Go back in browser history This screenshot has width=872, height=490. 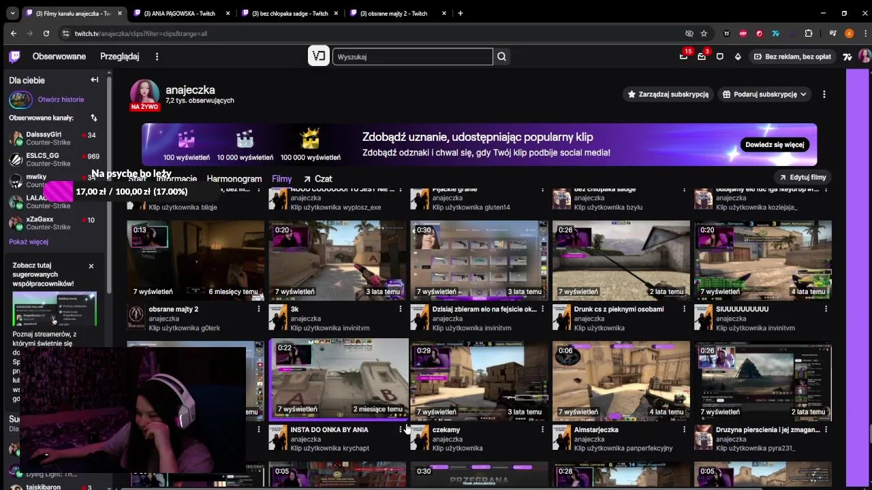tap(14, 33)
